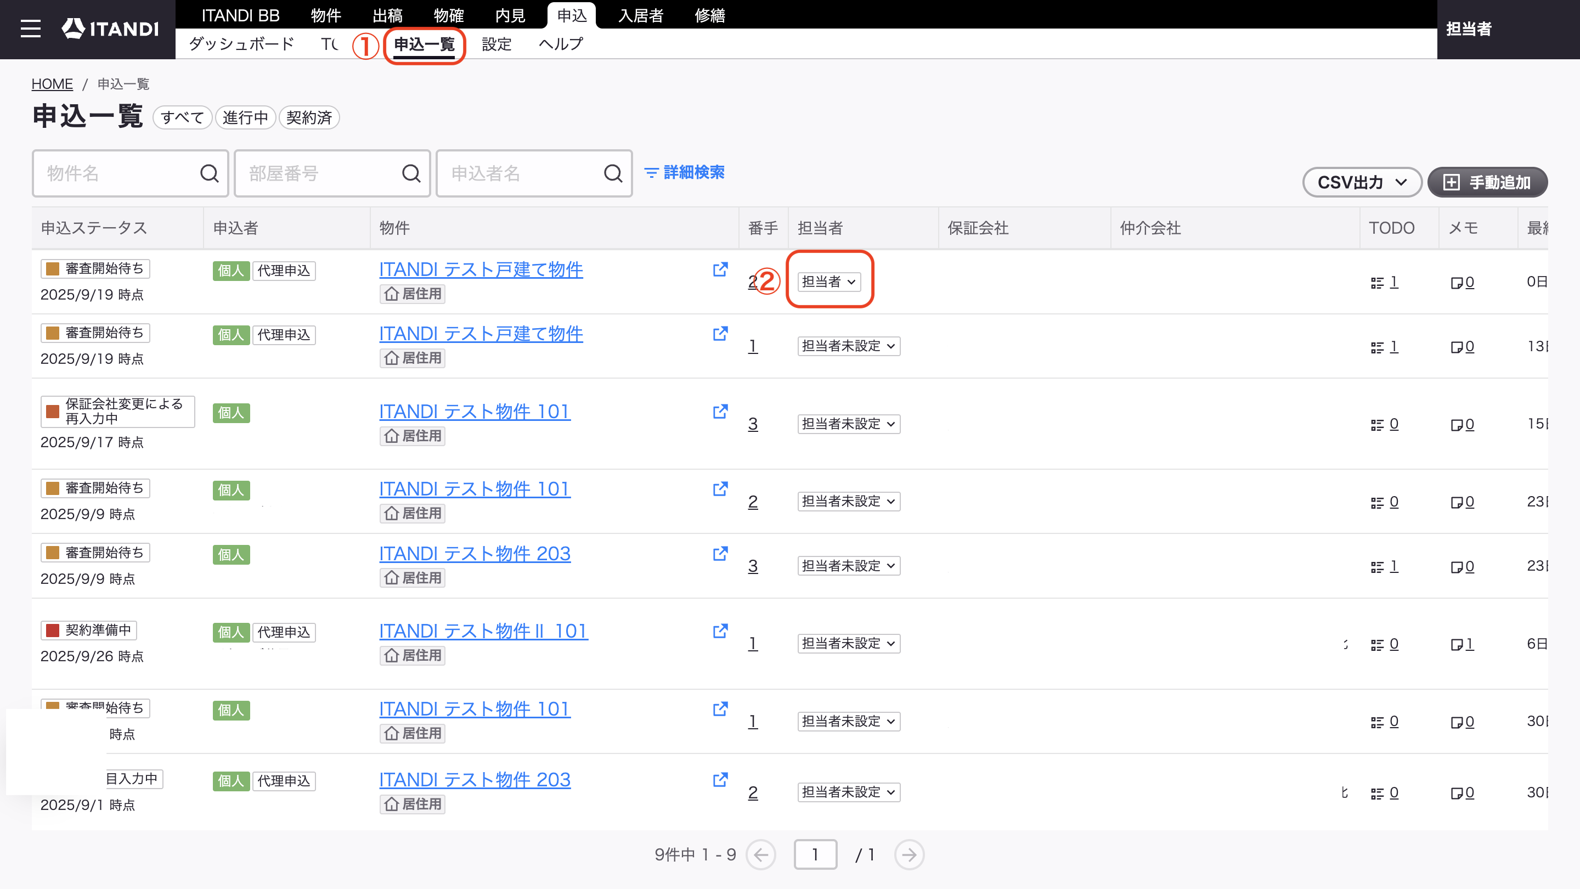Click 代理申込 tag in first row
This screenshot has height=889, width=1580.
(284, 271)
